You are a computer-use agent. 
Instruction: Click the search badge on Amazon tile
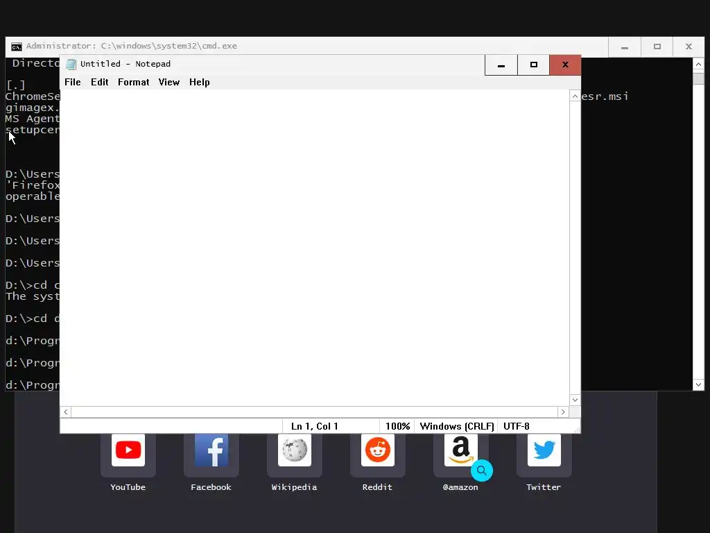[482, 471]
